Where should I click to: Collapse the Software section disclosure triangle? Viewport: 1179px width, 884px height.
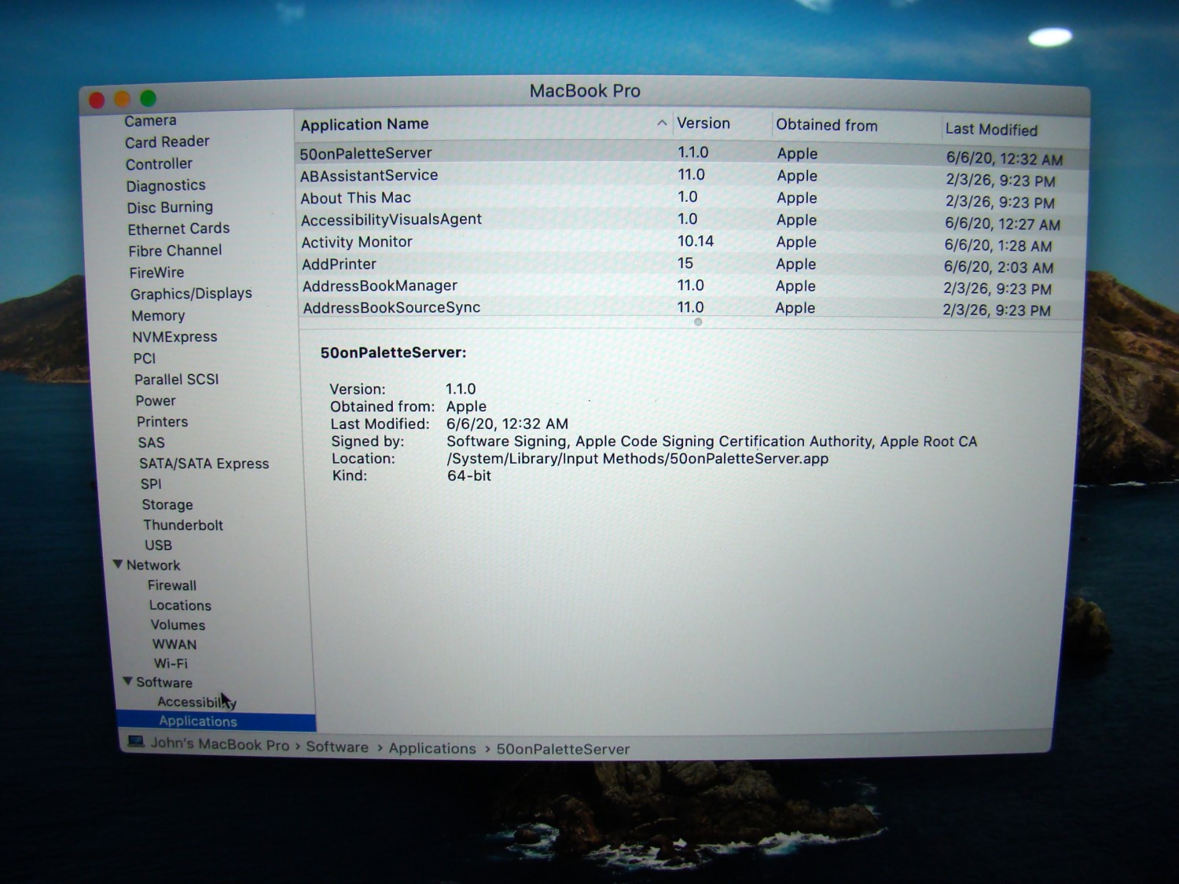pos(127,681)
